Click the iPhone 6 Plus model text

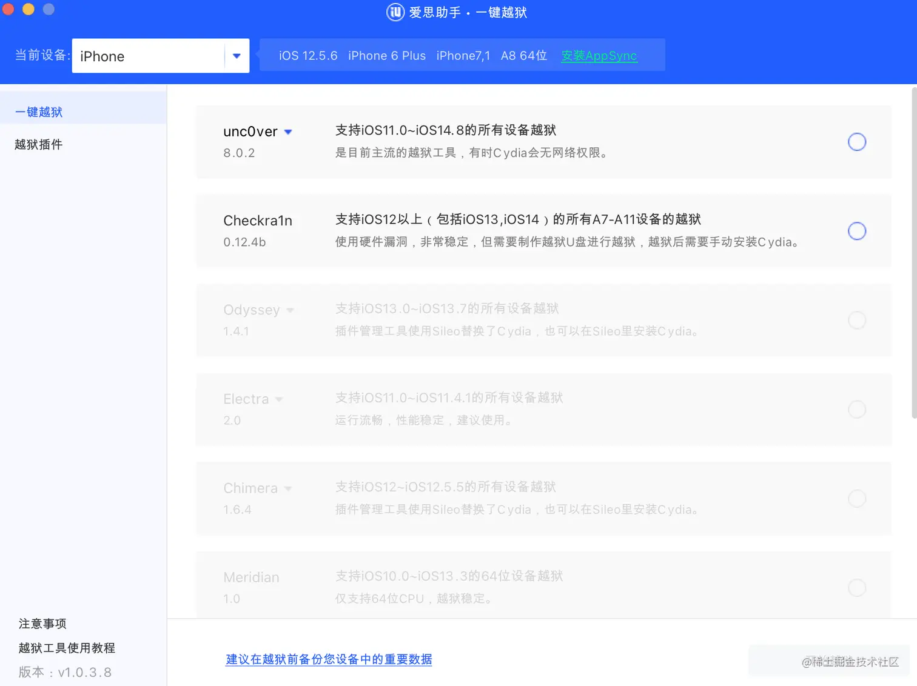click(387, 56)
